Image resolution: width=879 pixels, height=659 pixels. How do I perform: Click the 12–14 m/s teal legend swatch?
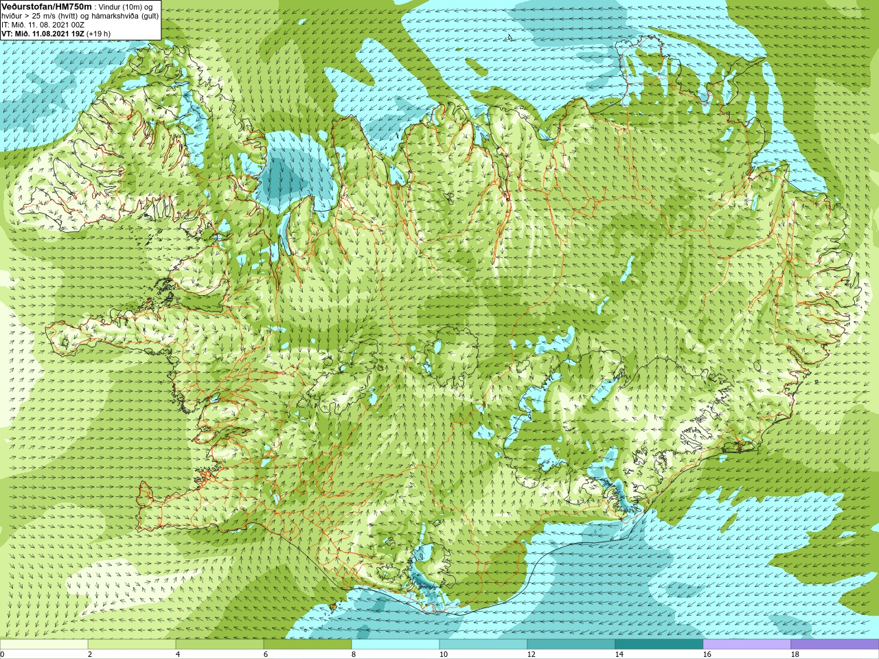(x=571, y=645)
